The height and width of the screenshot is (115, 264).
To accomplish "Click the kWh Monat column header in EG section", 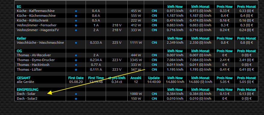I will [200, 7].
